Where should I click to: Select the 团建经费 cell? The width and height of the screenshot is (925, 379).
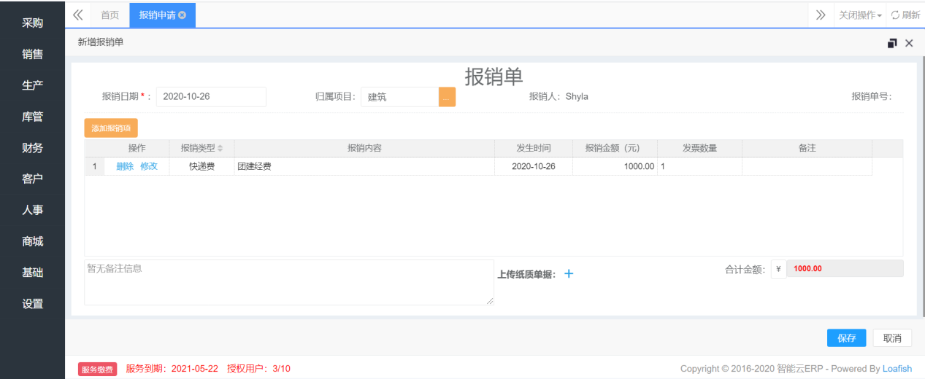(364, 166)
